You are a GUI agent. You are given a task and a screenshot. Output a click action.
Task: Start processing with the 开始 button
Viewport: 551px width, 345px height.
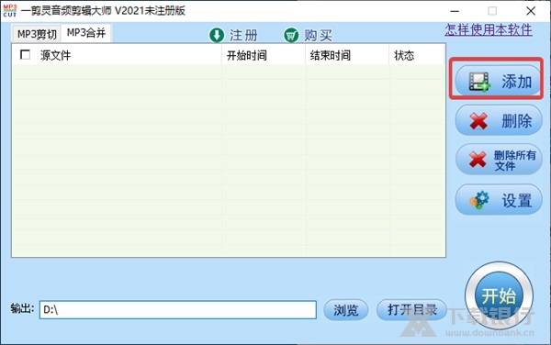pyautogui.click(x=499, y=296)
